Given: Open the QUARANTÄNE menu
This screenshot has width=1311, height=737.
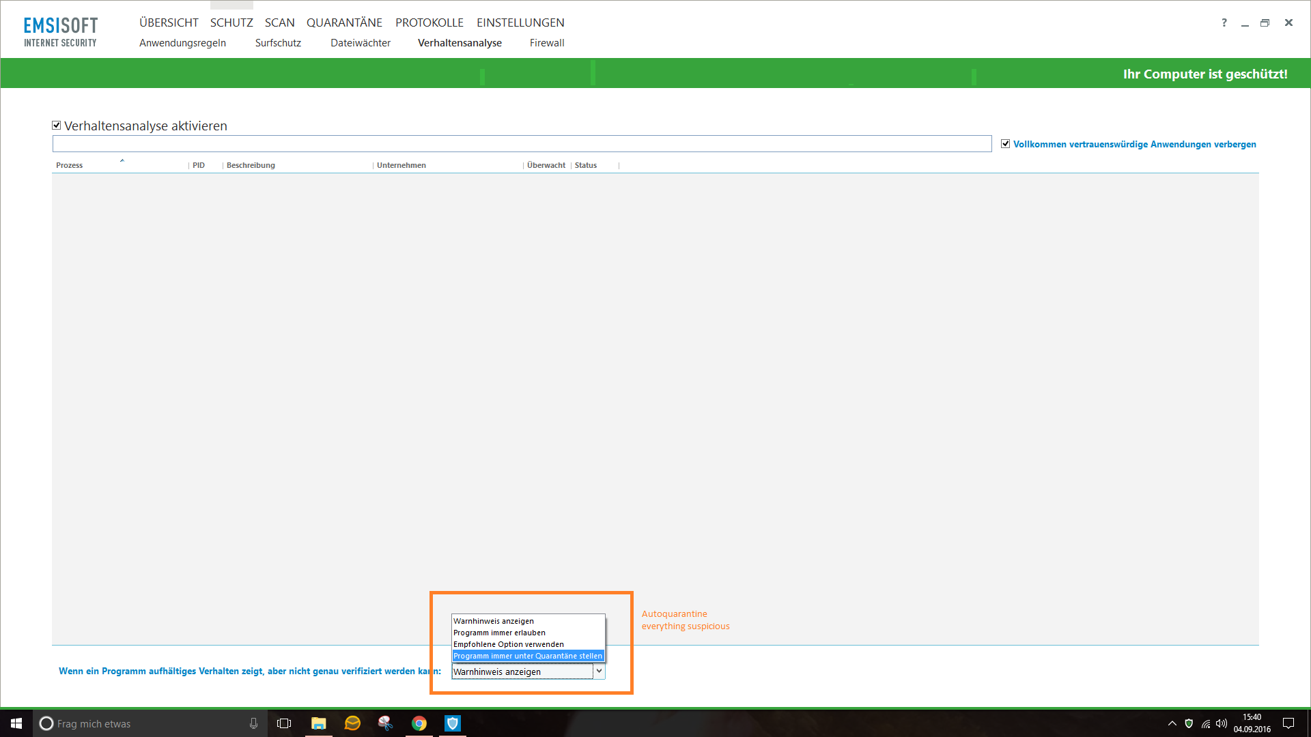Looking at the screenshot, I should 344,23.
